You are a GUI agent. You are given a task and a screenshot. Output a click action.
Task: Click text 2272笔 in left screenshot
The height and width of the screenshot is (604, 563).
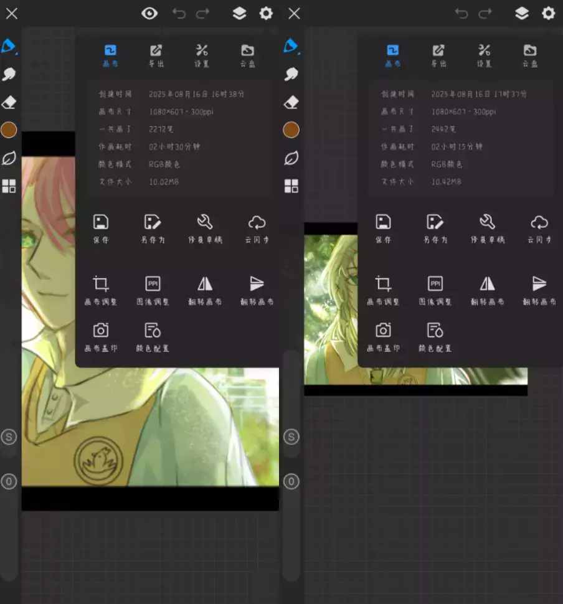161,129
